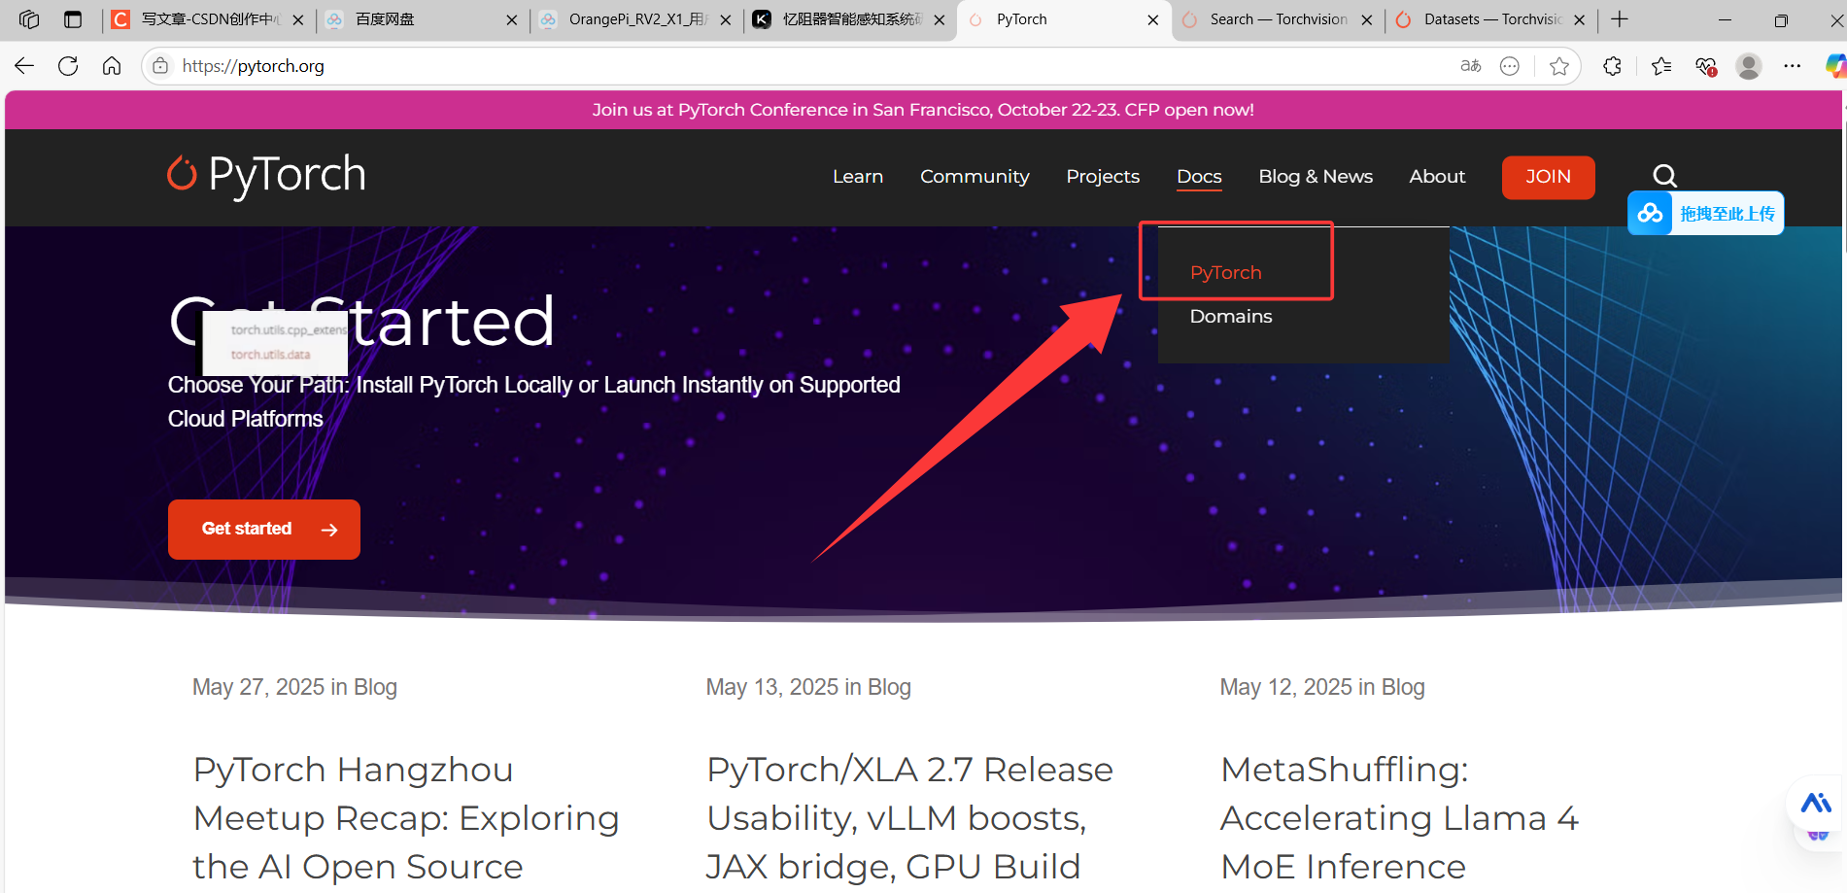Click the Baidu Netdisk upload widget

coord(1706,213)
